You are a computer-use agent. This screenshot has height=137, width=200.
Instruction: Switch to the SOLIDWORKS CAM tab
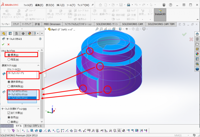[132, 24]
